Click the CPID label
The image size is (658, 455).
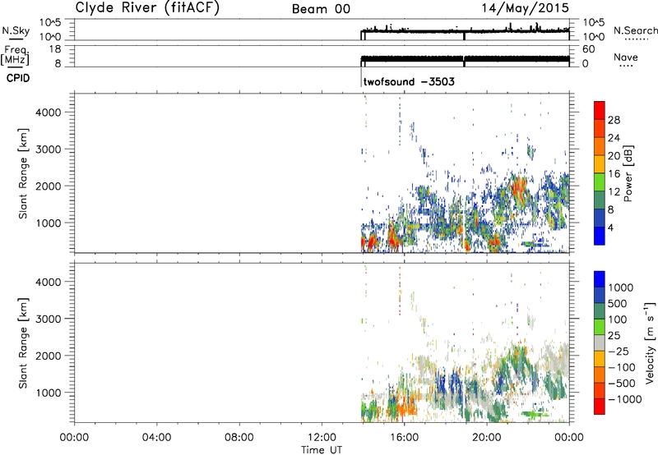click(18, 78)
